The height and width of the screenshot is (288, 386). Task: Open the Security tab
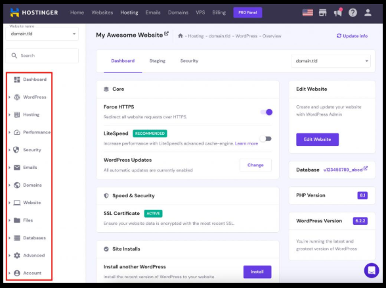coord(189,61)
